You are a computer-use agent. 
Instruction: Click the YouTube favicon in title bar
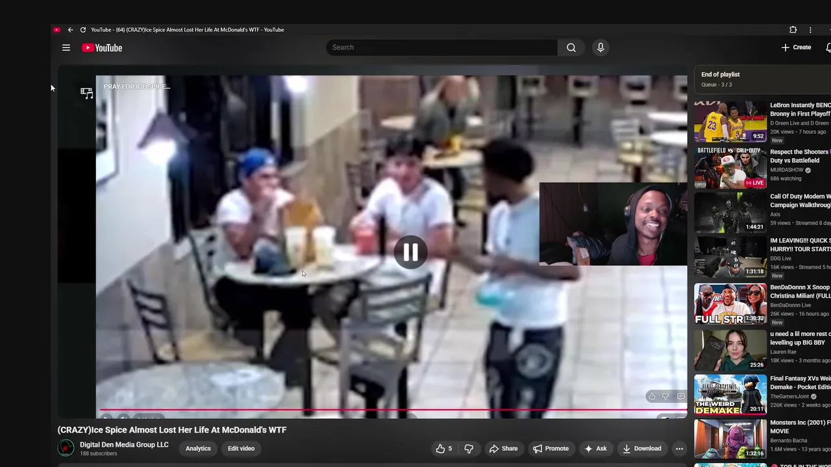tap(56, 30)
